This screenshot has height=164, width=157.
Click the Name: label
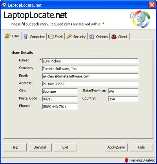(24, 60)
